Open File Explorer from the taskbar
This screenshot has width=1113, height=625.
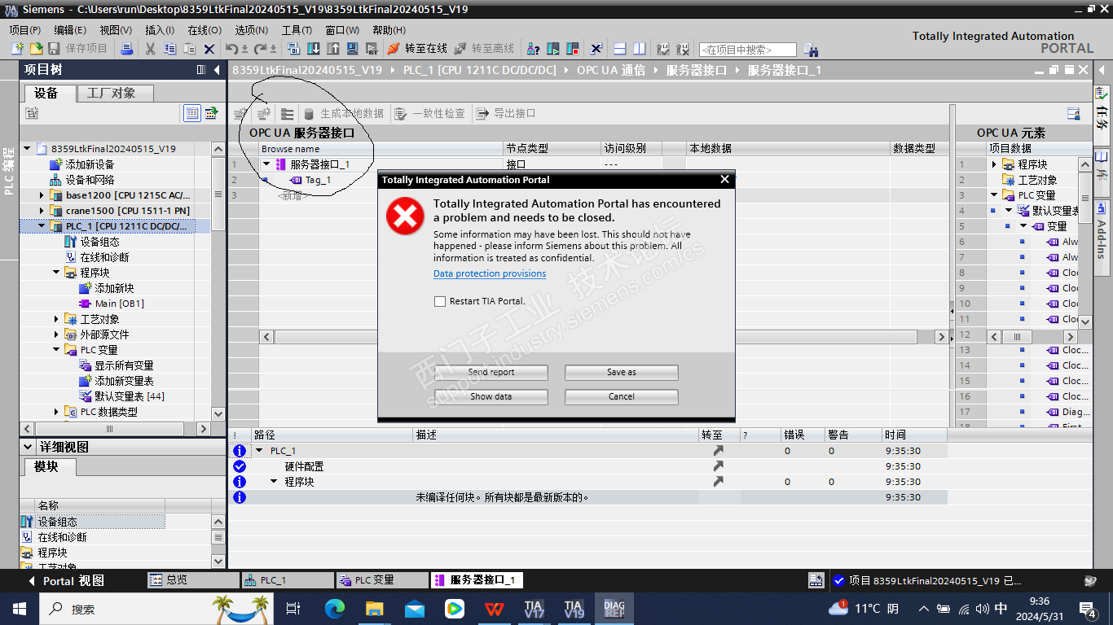375,609
